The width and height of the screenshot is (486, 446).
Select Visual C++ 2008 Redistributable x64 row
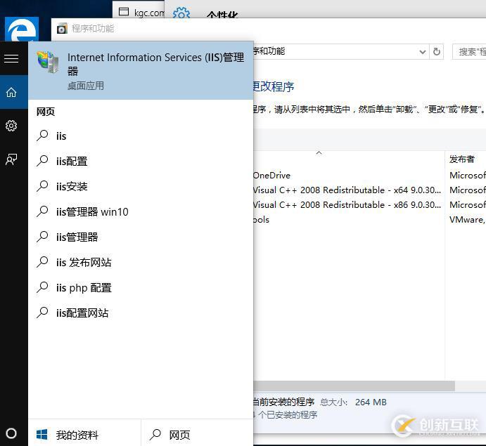(369, 190)
